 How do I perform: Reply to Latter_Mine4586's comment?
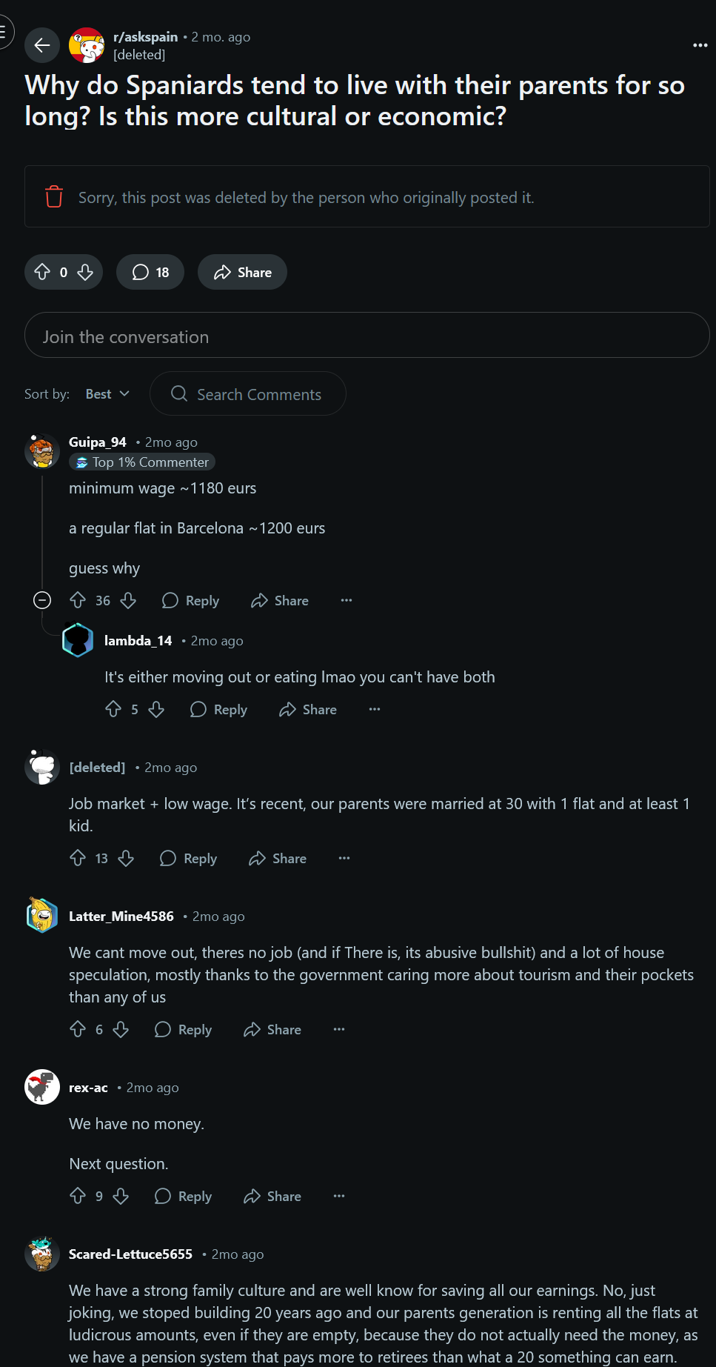coord(183,1029)
